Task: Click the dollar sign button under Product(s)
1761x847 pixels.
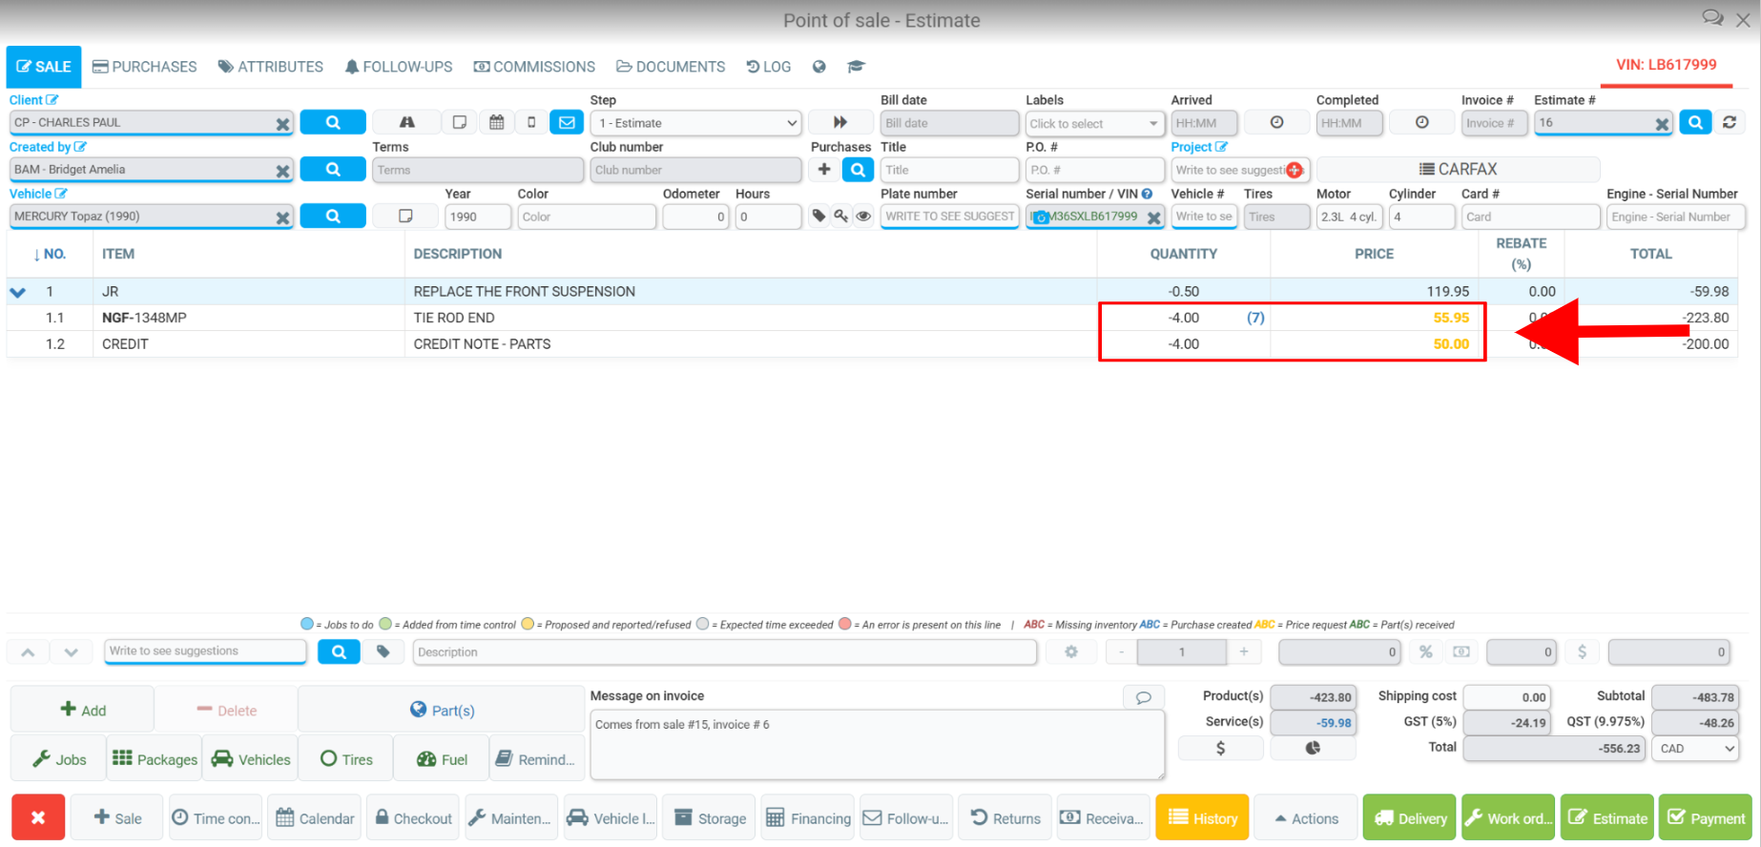Action: click(1220, 748)
